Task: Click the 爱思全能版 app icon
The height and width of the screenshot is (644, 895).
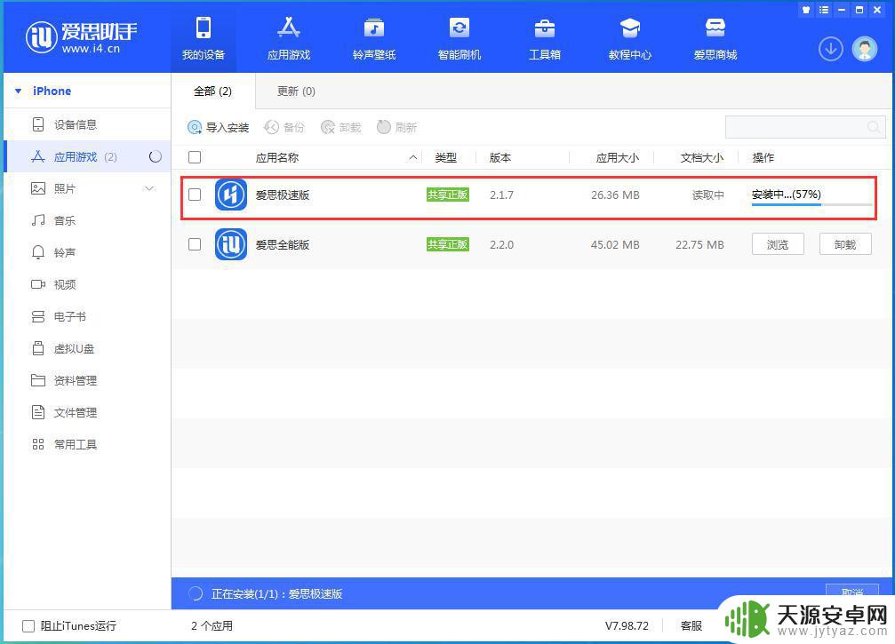Action: pyautogui.click(x=230, y=244)
